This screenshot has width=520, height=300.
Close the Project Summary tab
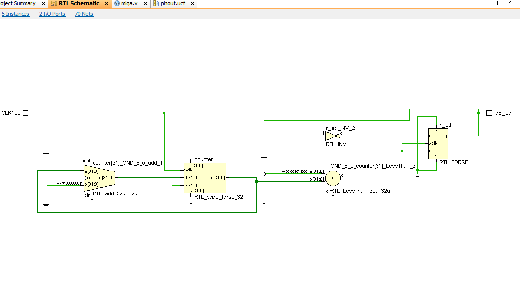tap(43, 3)
